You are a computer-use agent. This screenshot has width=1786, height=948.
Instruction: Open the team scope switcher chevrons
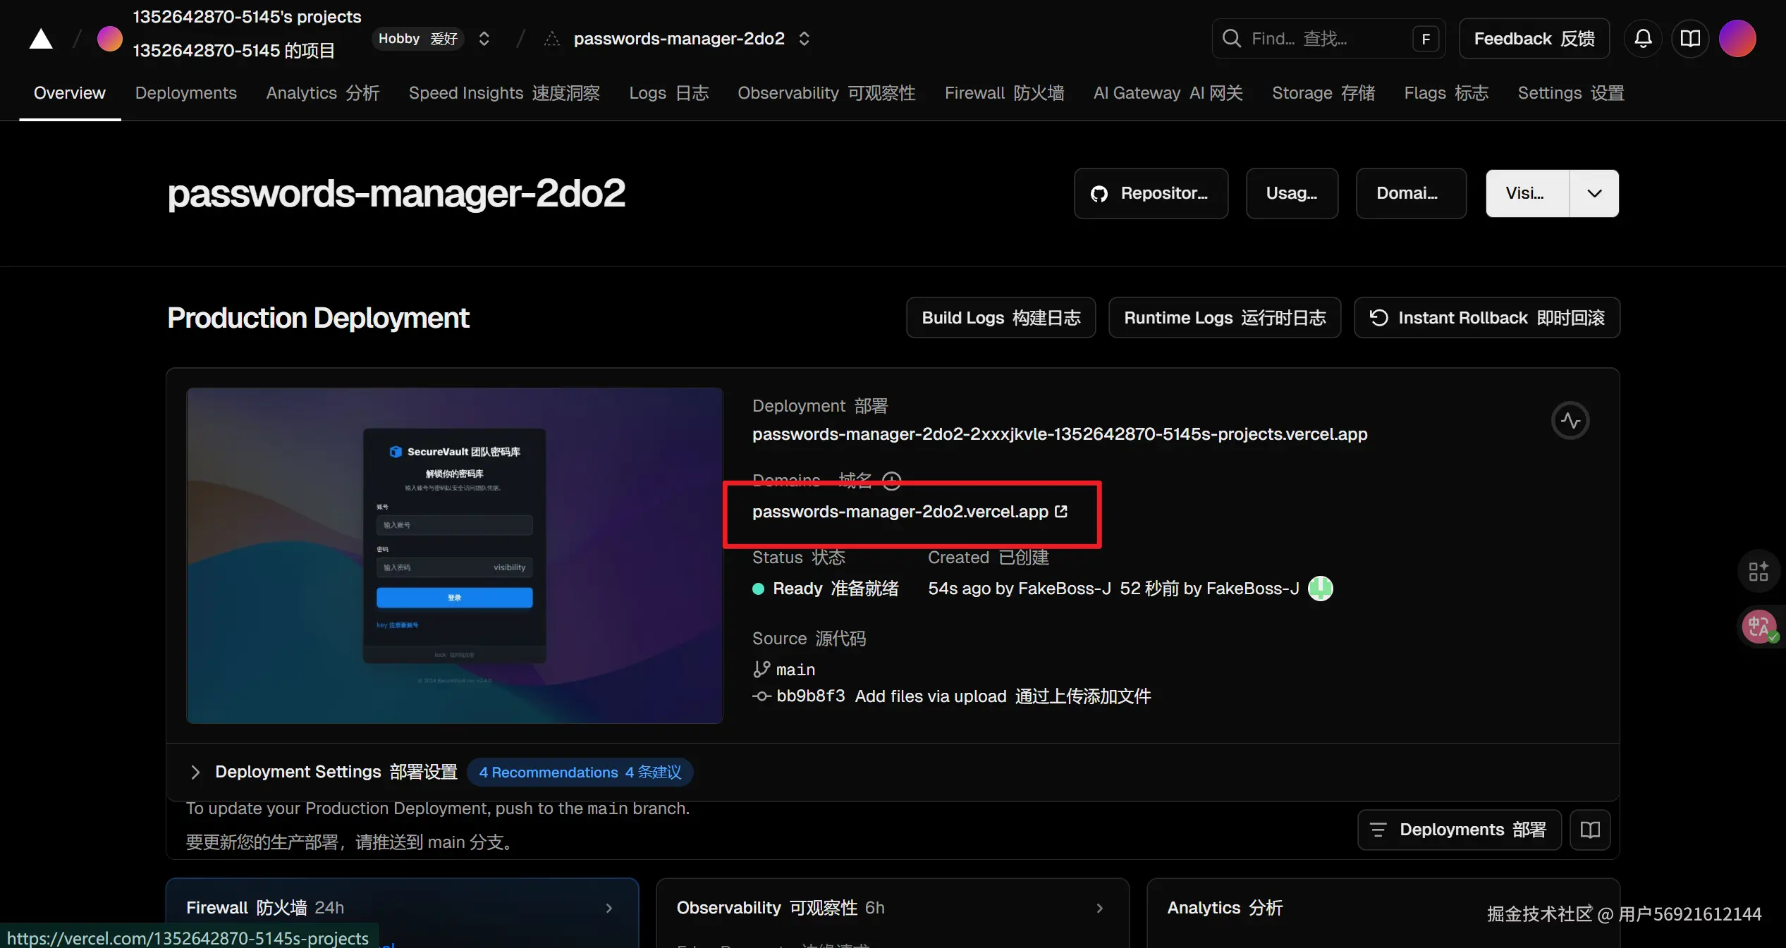click(484, 39)
